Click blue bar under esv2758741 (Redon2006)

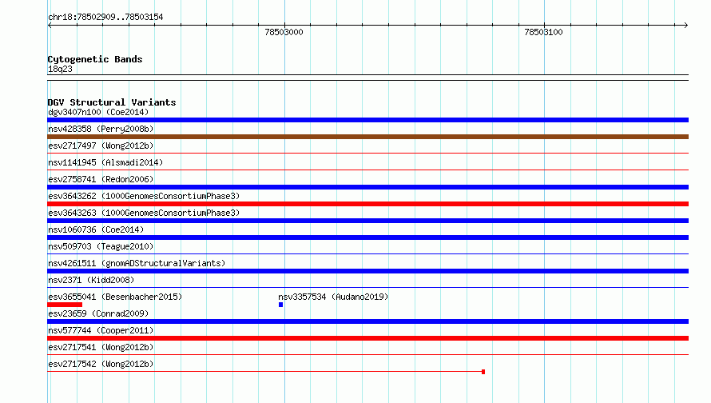(367, 187)
